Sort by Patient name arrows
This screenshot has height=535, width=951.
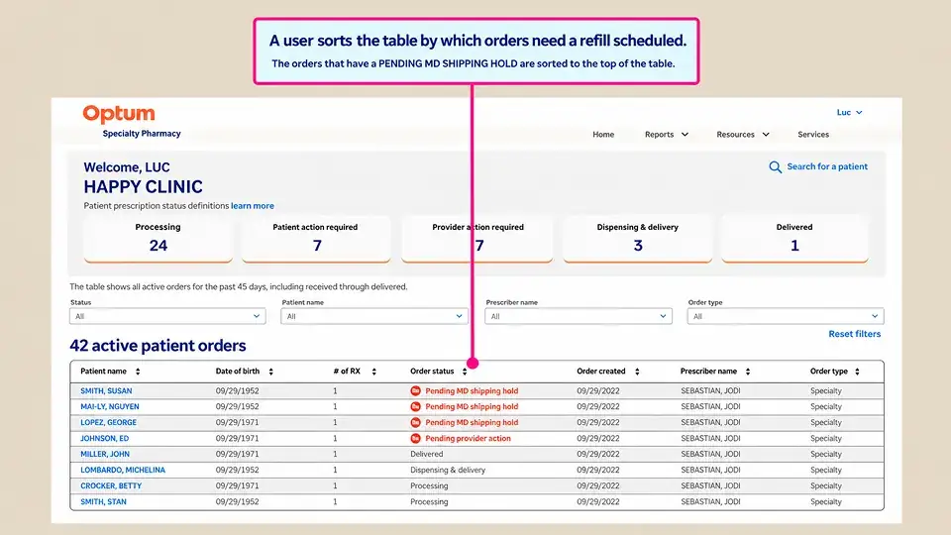pos(138,372)
